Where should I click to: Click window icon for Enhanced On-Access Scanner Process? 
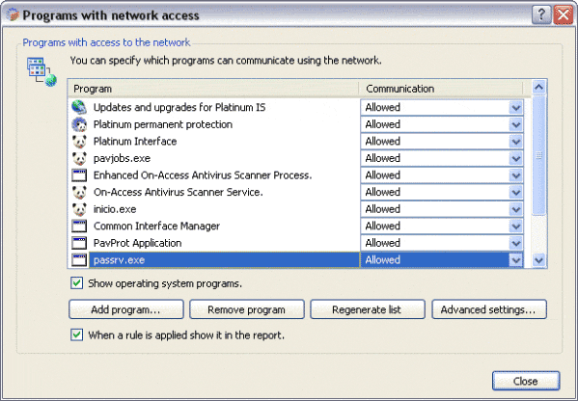pyautogui.click(x=79, y=175)
